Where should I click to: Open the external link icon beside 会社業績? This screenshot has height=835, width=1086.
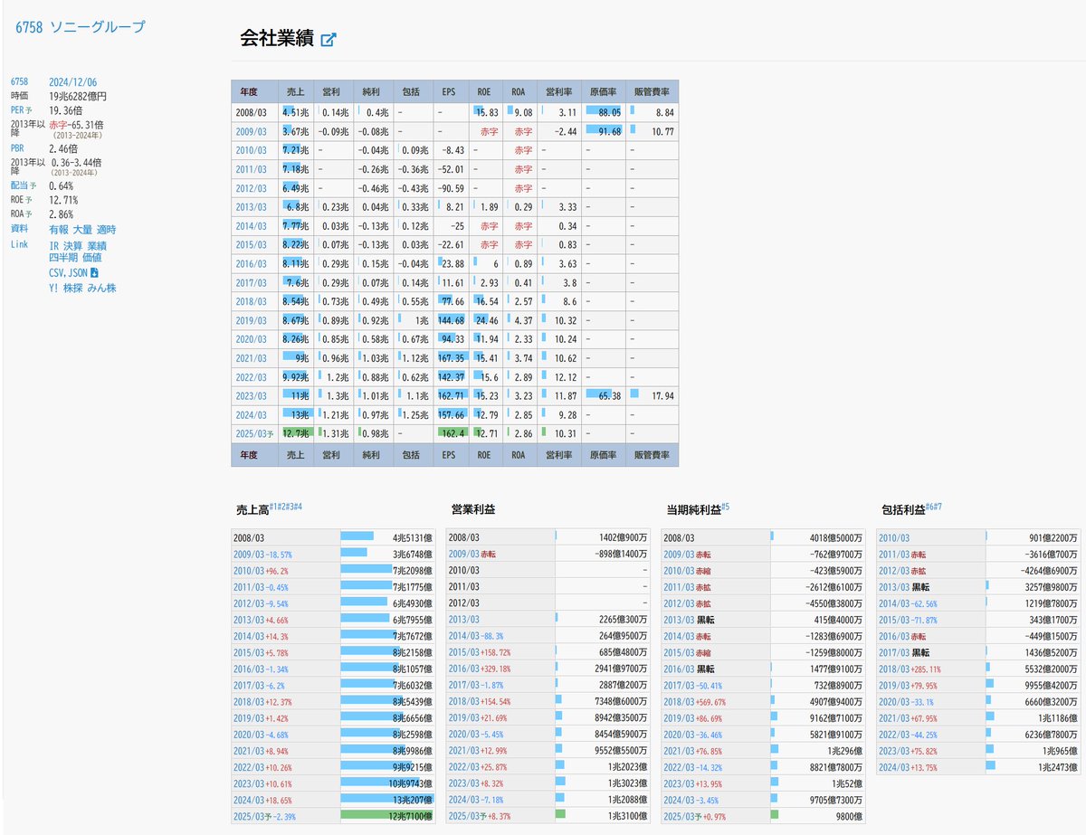point(329,40)
